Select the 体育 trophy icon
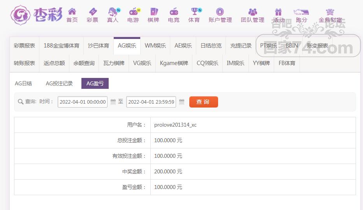The width and height of the screenshot is (363, 210). (194, 11)
